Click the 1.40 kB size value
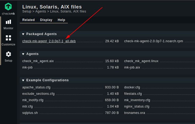 tap(113, 94)
